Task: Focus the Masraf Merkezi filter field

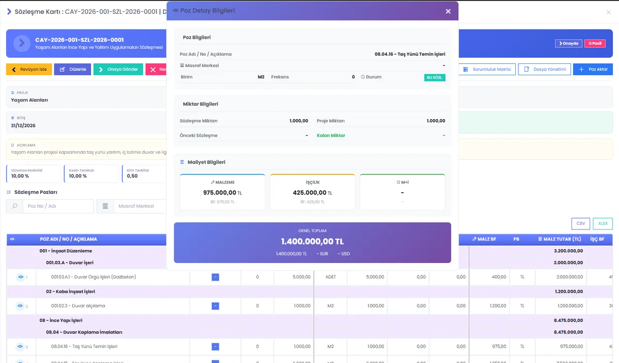Action: click(139, 206)
